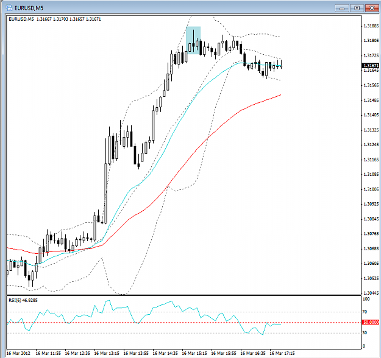Click the time axis label '16 Mar 16:35'
The image size is (381, 358).
253,353
